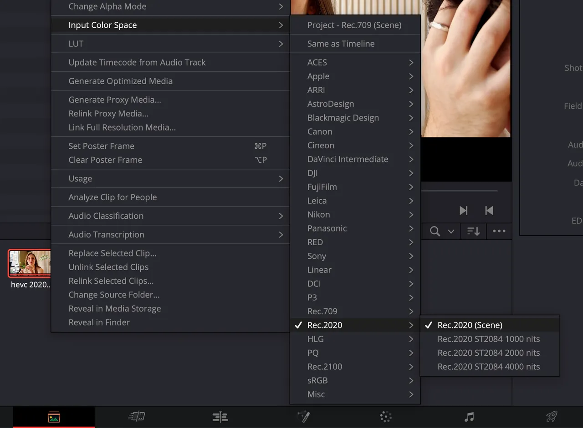Open the Deliver rocket page

(552, 416)
